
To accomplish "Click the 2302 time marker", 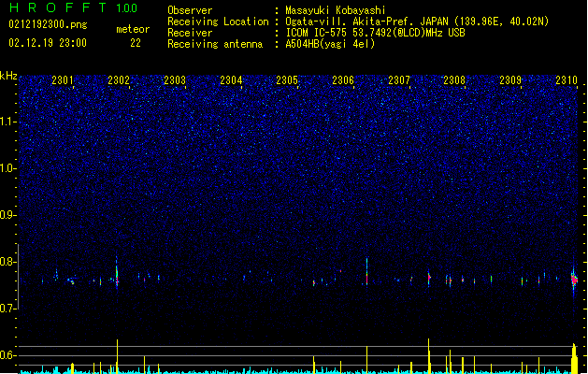I will point(119,79).
